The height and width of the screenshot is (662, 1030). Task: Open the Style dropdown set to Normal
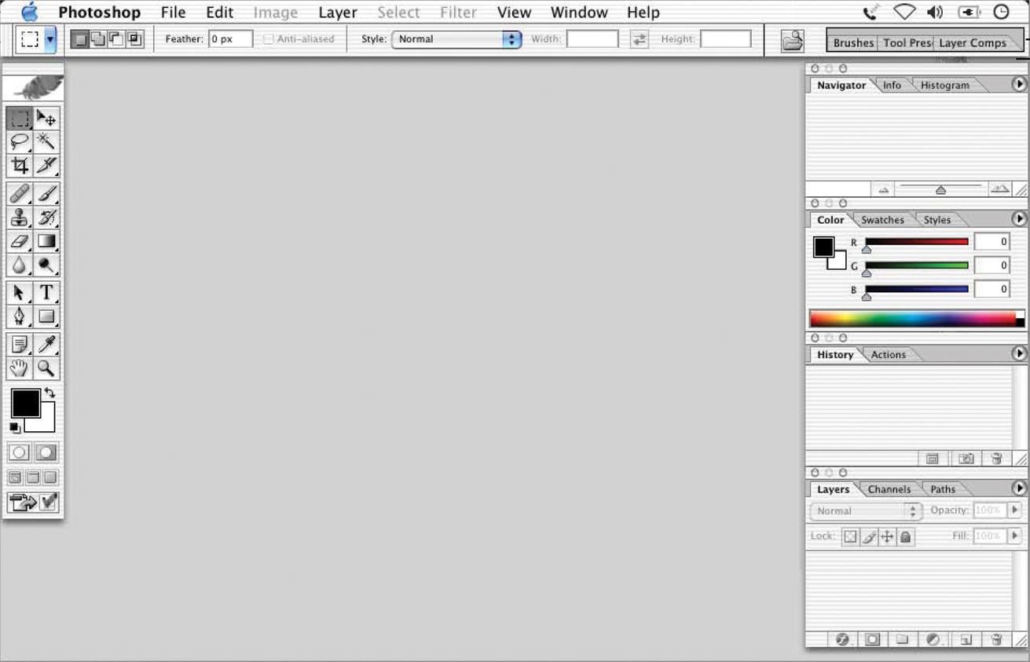pos(456,39)
